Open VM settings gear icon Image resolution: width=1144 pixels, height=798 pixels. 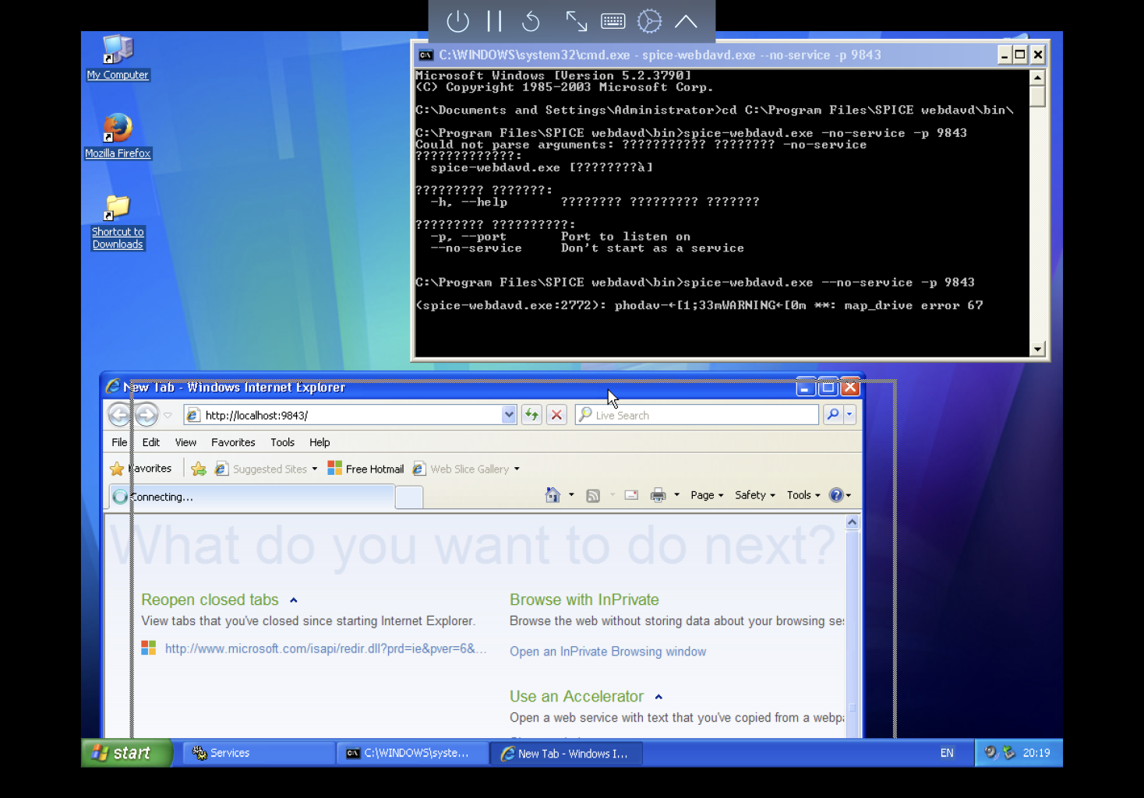coord(649,21)
